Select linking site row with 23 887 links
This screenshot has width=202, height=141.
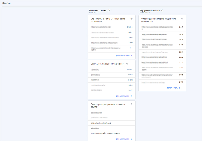tap(112, 75)
